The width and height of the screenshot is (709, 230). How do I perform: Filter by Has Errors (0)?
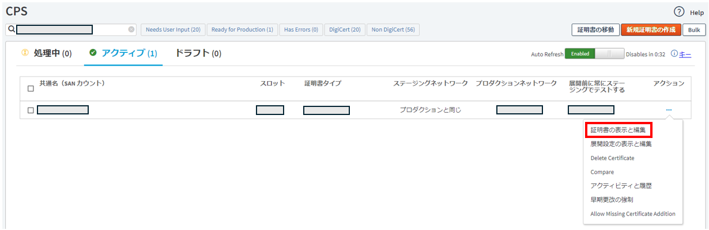tap(301, 29)
